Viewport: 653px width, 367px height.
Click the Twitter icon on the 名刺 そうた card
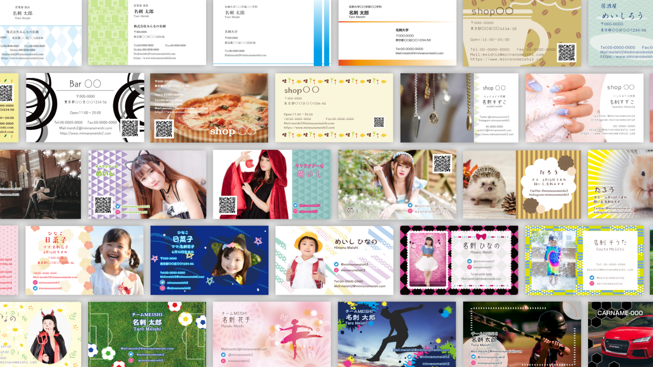592,277
